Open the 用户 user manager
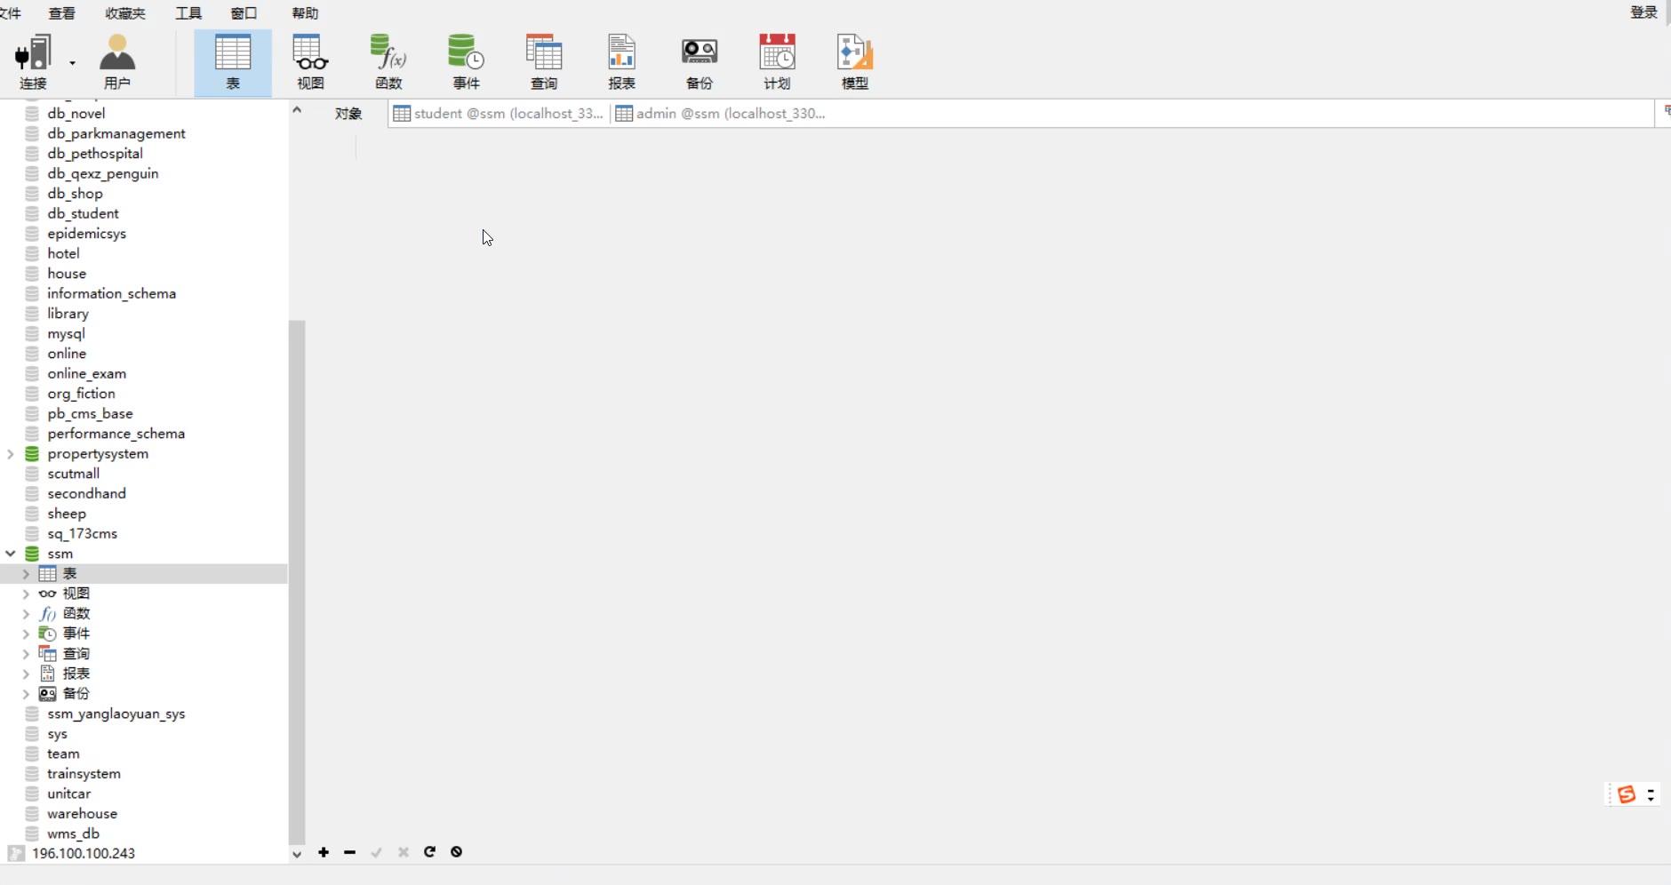Screen dimensions: 1671x885 [x=116, y=62]
